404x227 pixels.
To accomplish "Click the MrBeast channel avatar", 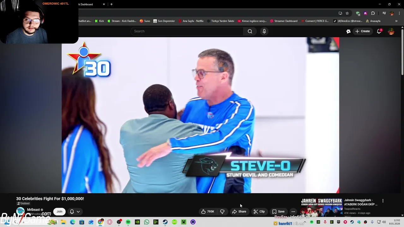I will (20, 212).
